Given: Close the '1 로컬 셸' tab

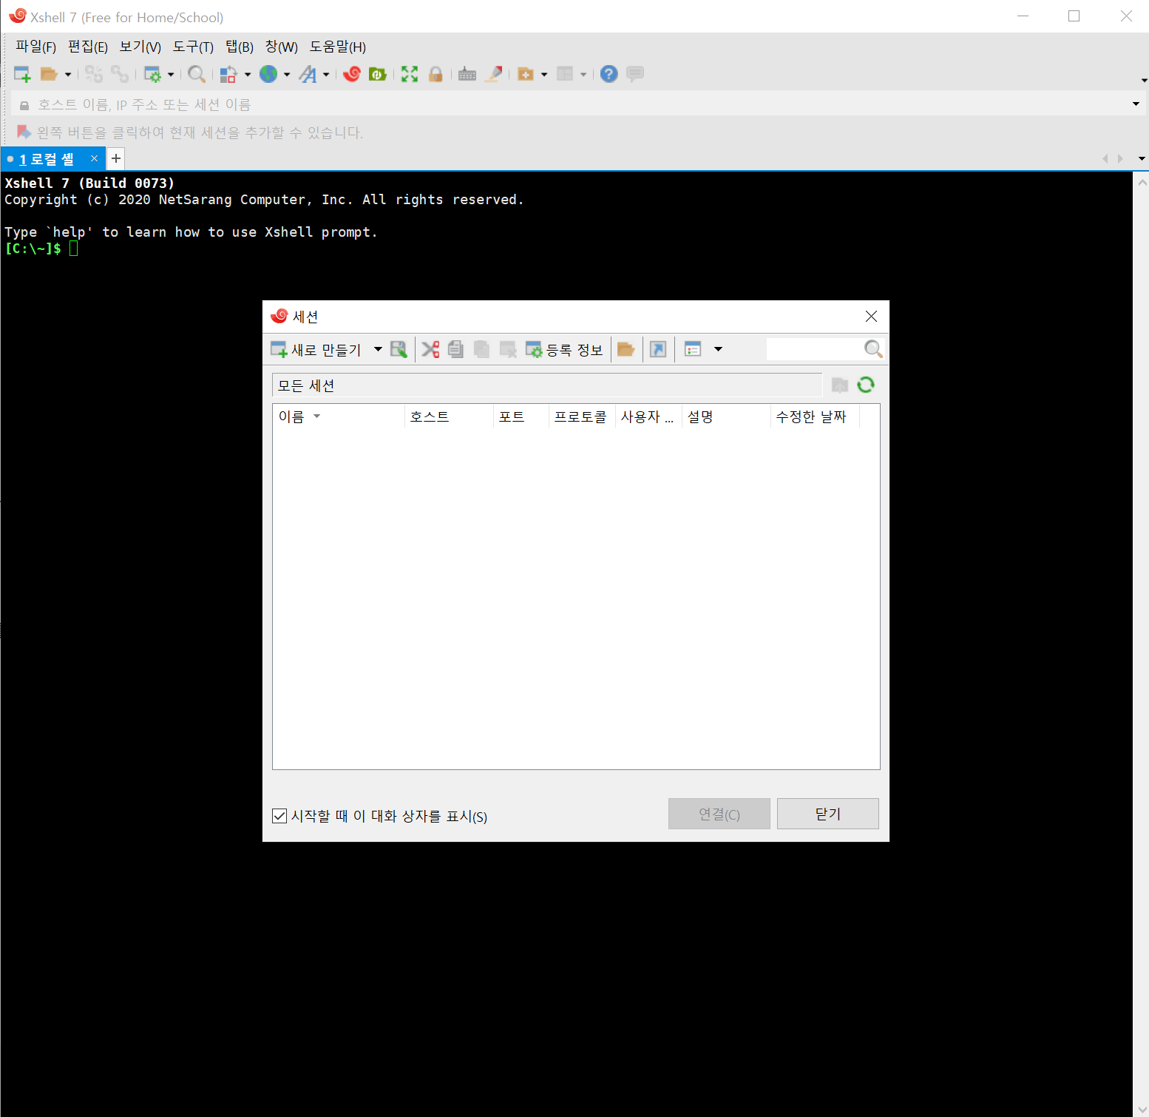Looking at the screenshot, I should [x=94, y=158].
